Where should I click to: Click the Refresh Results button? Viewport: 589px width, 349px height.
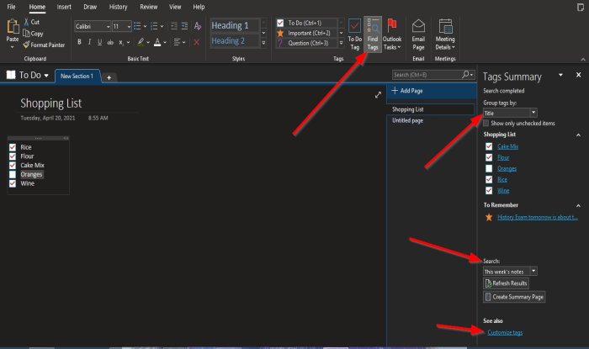506,283
